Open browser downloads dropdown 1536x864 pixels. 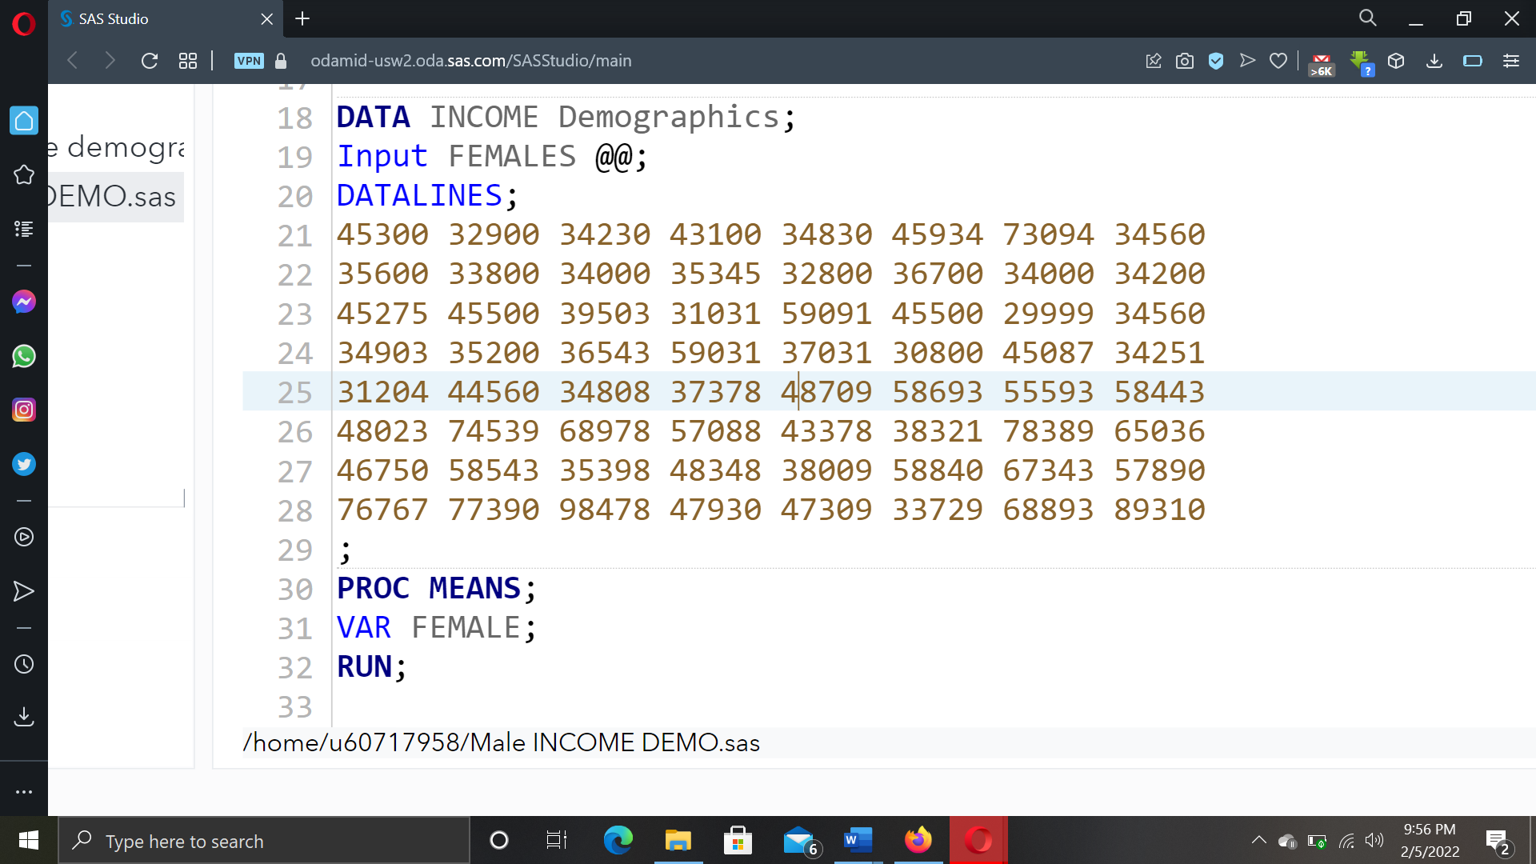tap(1434, 61)
